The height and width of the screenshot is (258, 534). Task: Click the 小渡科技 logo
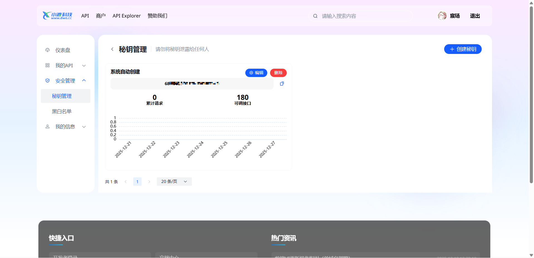click(57, 16)
